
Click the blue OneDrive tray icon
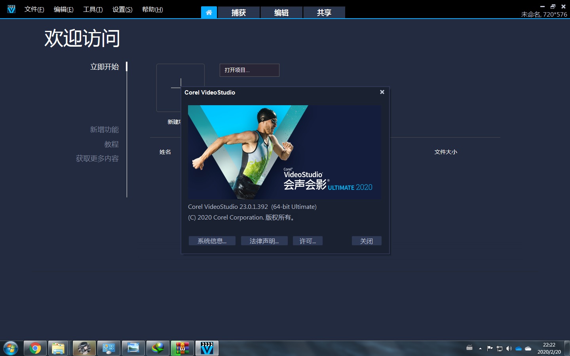[x=519, y=348]
